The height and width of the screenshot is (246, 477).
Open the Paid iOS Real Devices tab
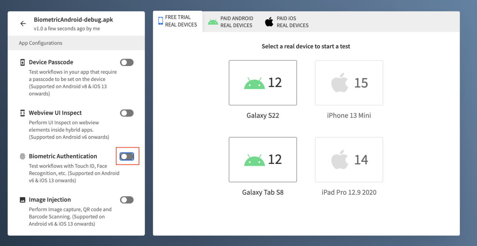pos(287,22)
